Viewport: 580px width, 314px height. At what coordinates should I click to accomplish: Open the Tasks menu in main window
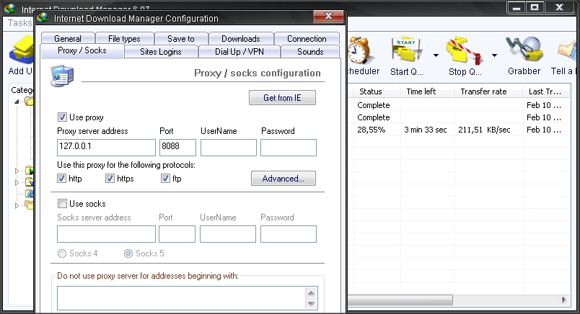pos(19,23)
